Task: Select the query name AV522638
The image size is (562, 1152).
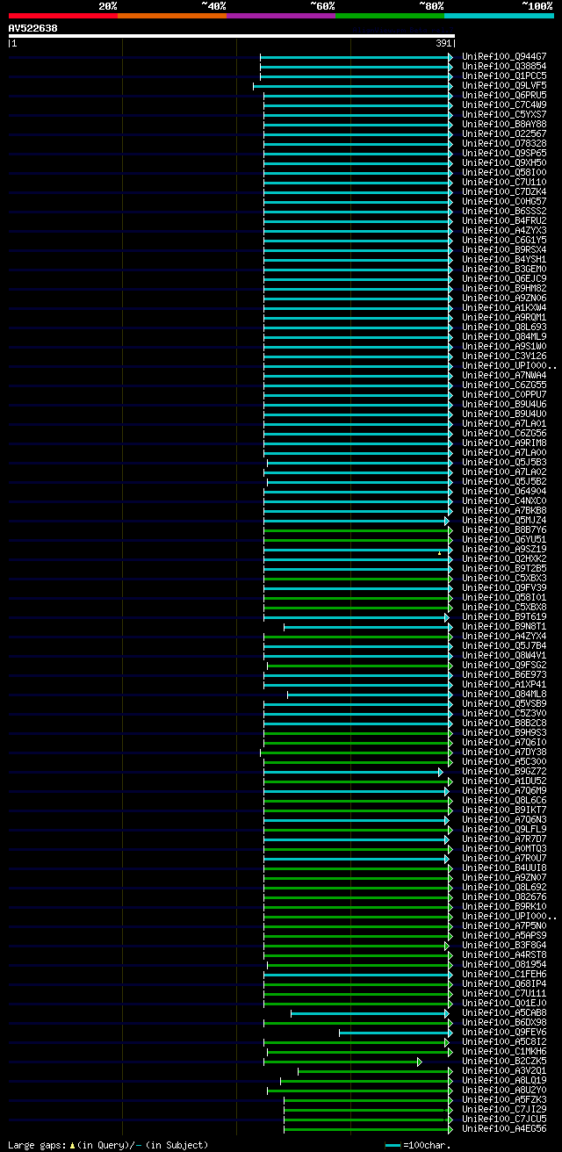Action: (x=33, y=28)
